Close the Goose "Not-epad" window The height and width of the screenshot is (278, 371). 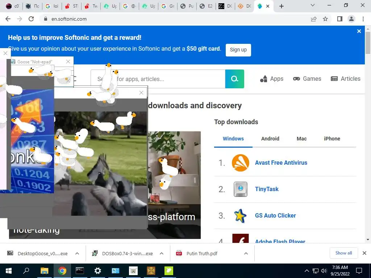(68, 62)
